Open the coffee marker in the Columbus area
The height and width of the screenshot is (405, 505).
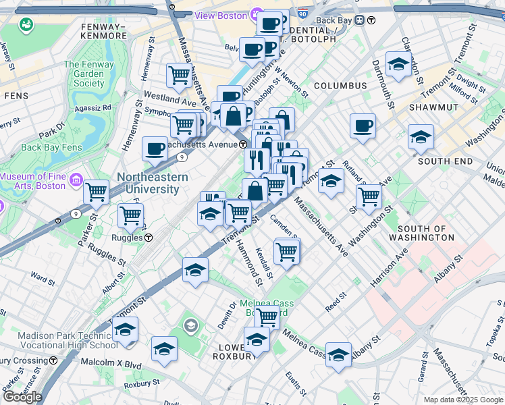pyautogui.click(x=363, y=128)
